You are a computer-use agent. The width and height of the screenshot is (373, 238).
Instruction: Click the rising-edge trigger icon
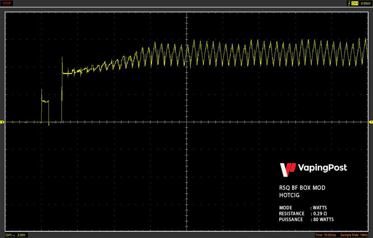point(349,3)
